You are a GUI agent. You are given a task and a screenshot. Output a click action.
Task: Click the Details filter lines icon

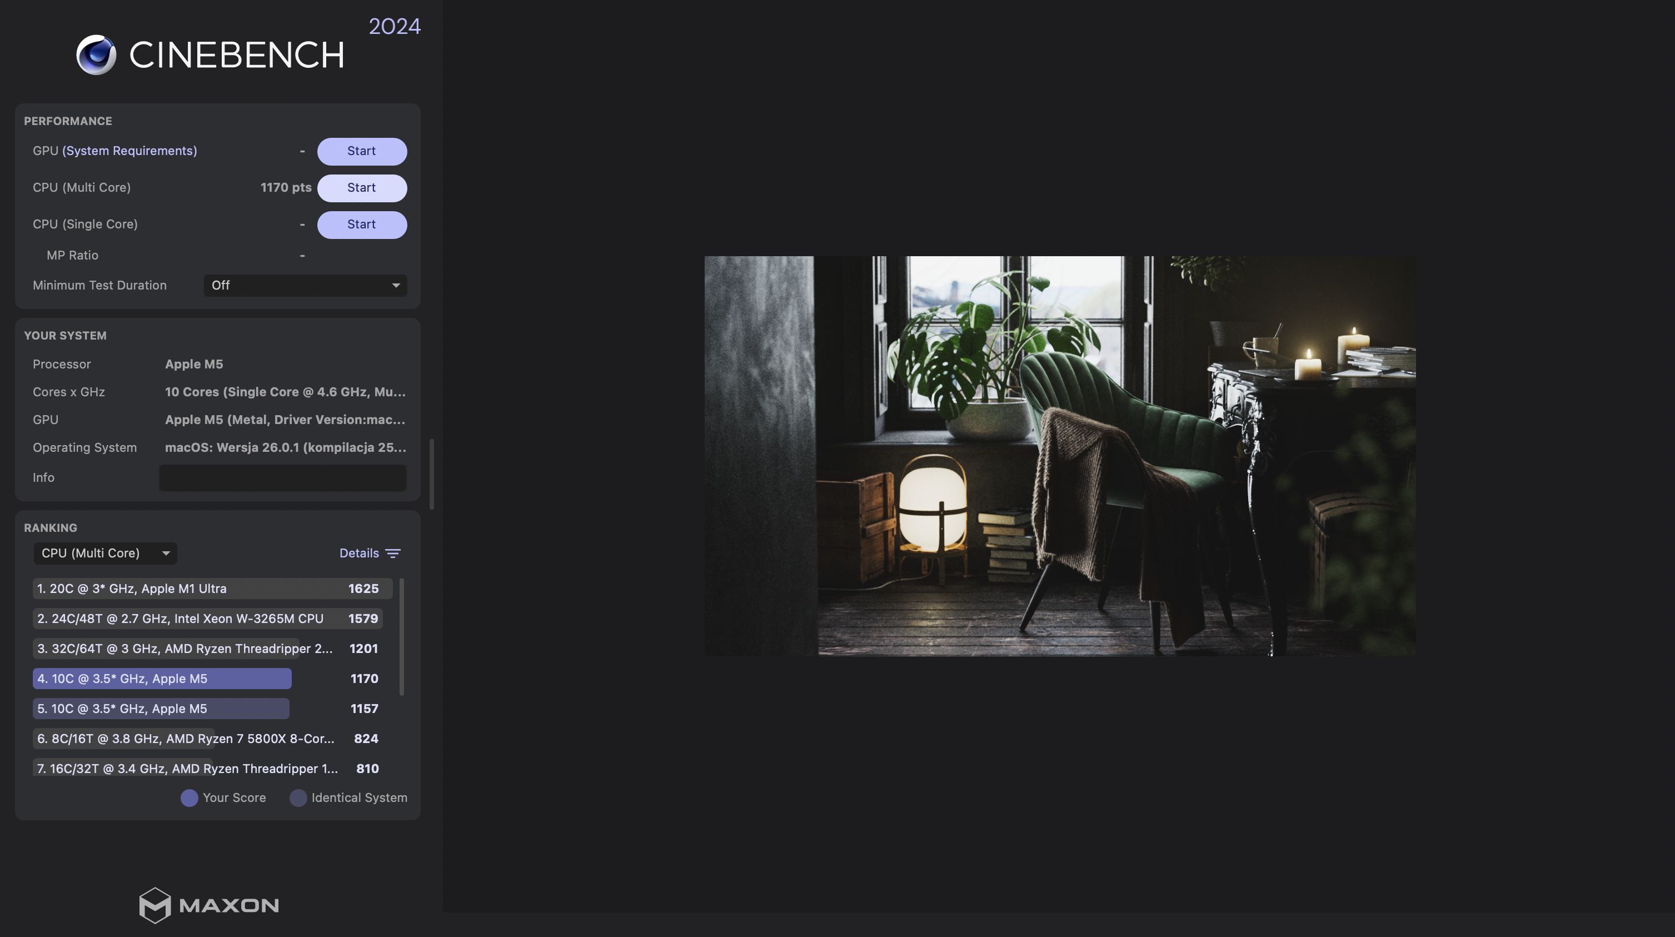393,554
